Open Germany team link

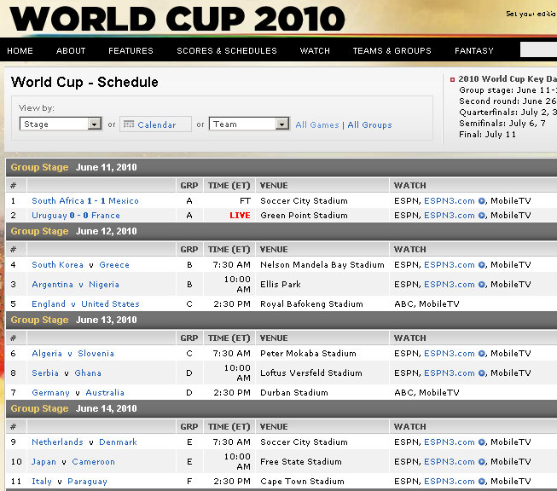(51, 393)
